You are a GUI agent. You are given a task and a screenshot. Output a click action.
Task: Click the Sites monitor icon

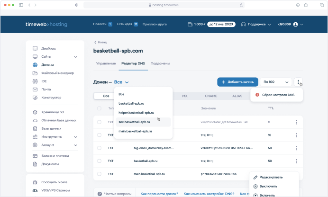coord(35,57)
